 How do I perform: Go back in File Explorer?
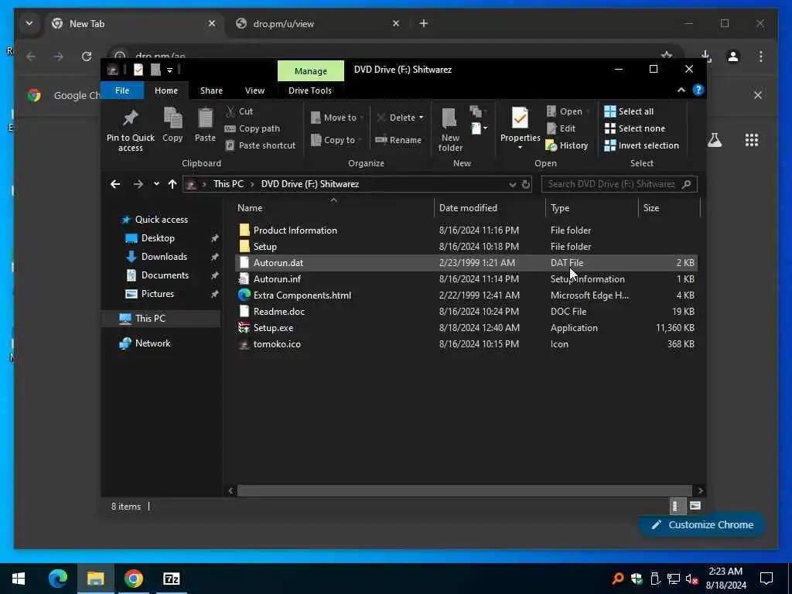[x=115, y=184]
